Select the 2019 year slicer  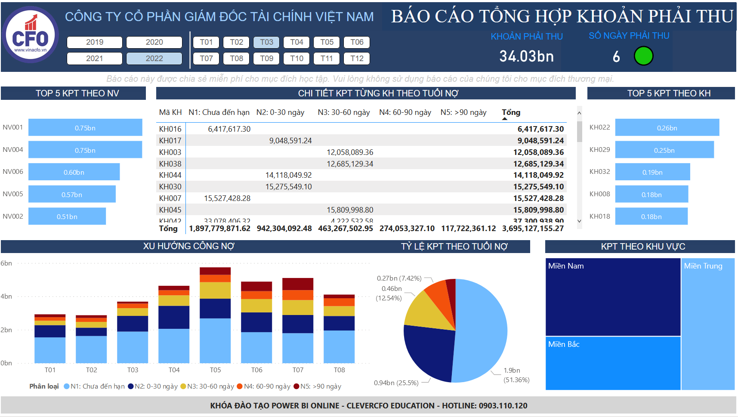[x=95, y=42]
